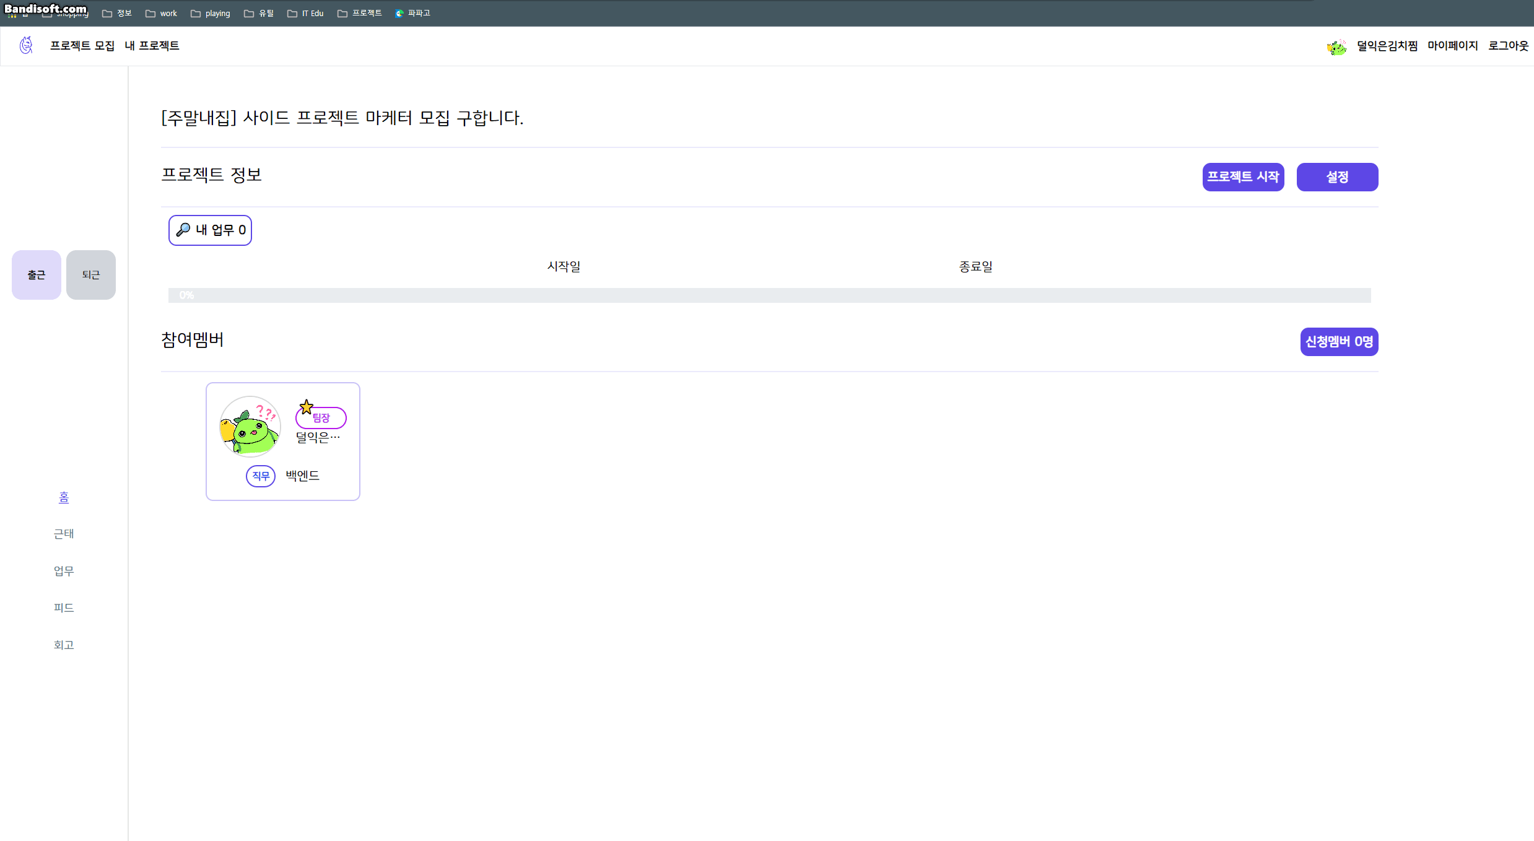Click the magnifier icon in the 내 업무 button
Viewport: 1534px width, 841px height.
pos(183,230)
